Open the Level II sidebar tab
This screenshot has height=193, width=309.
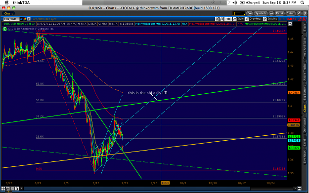pos(305,141)
